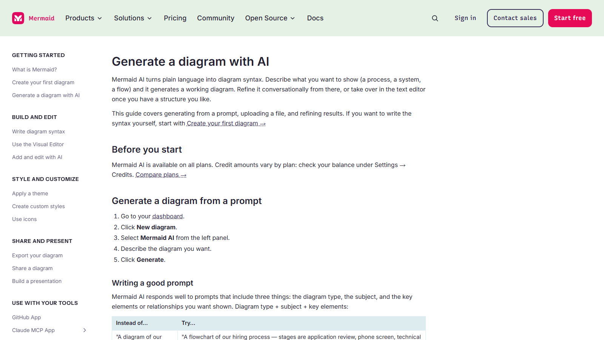Screen dimensions: 604x340
Task: Click the Sign in link
Action: pyautogui.click(x=465, y=18)
